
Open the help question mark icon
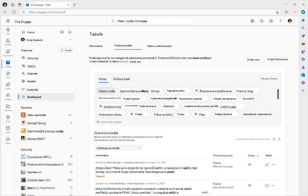[280, 21]
